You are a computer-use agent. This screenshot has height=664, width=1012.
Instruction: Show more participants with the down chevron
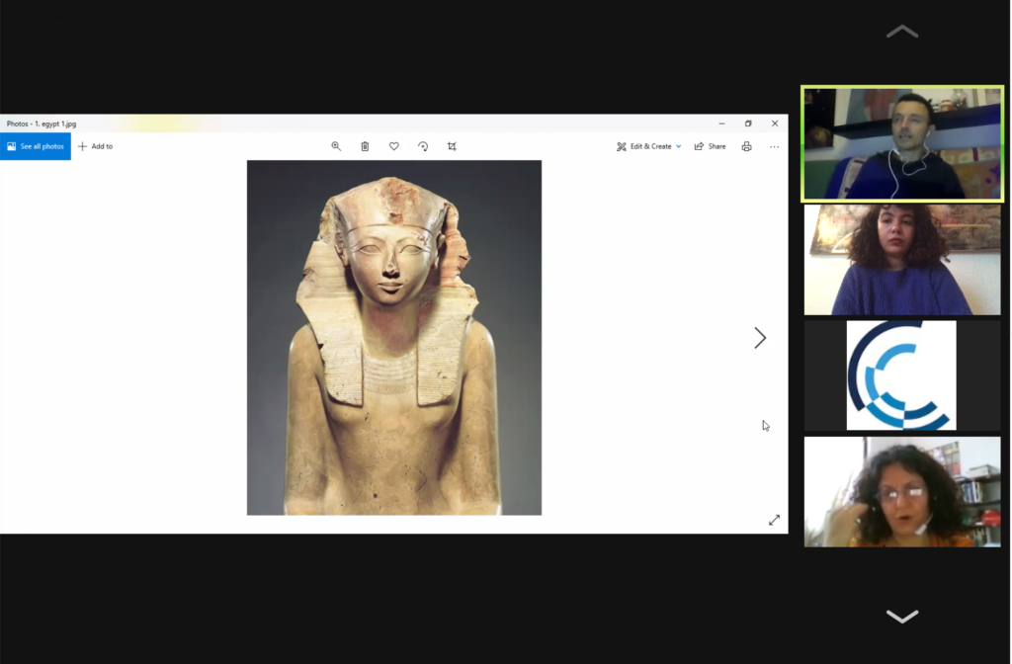tap(902, 617)
